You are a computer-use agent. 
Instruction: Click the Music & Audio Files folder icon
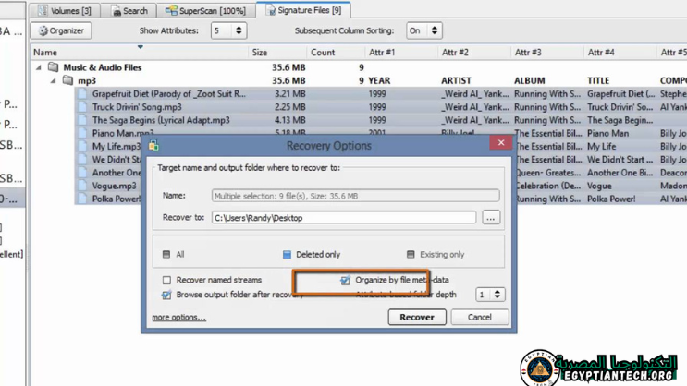53,67
